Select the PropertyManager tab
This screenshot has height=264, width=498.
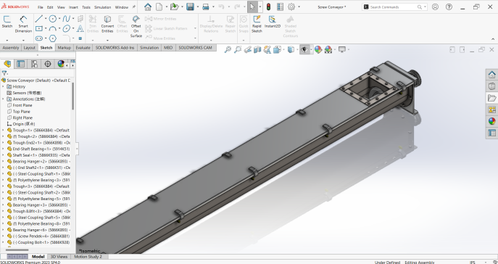[20, 64]
